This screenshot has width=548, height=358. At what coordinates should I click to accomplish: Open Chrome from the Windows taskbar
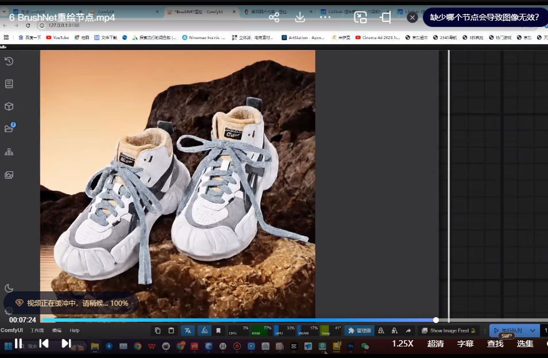coord(138,346)
